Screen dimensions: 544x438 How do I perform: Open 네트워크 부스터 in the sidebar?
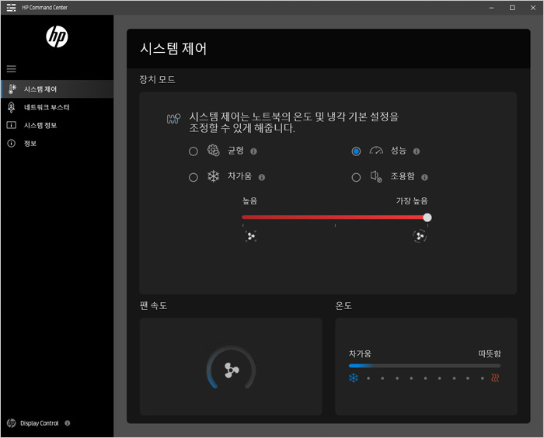click(58, 107)
